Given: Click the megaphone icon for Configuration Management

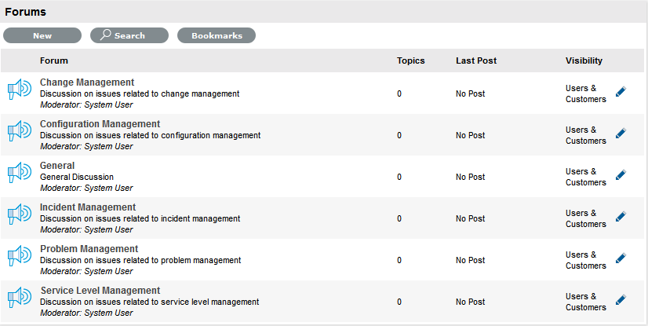Looking at the screenshot, I should (x=19, y=131).
